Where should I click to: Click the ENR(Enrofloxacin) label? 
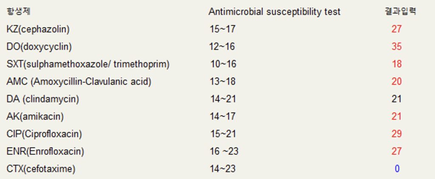tap(45, 151)
